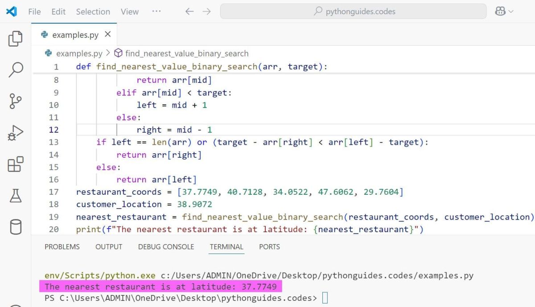Open the Testing flask view

[15, 196]
